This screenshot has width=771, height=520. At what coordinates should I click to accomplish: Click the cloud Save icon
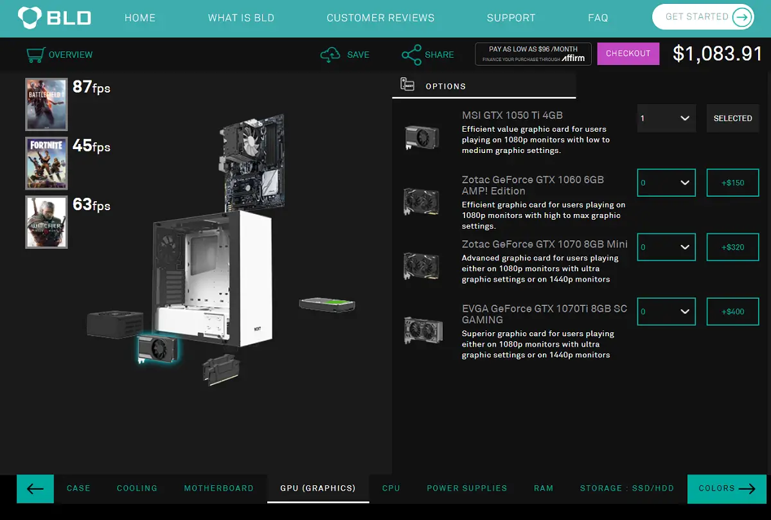pos(330,55)
